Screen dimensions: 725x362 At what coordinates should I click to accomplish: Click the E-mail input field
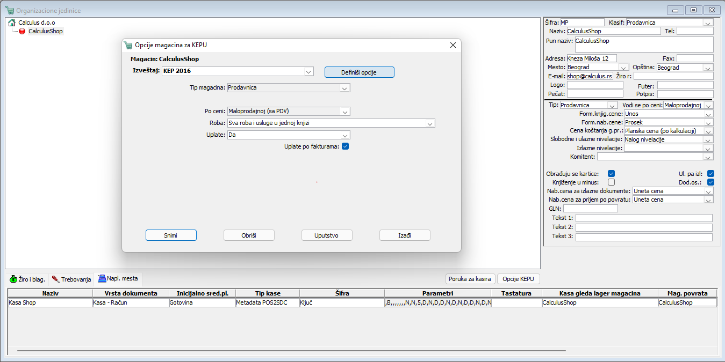pos(590,76)
